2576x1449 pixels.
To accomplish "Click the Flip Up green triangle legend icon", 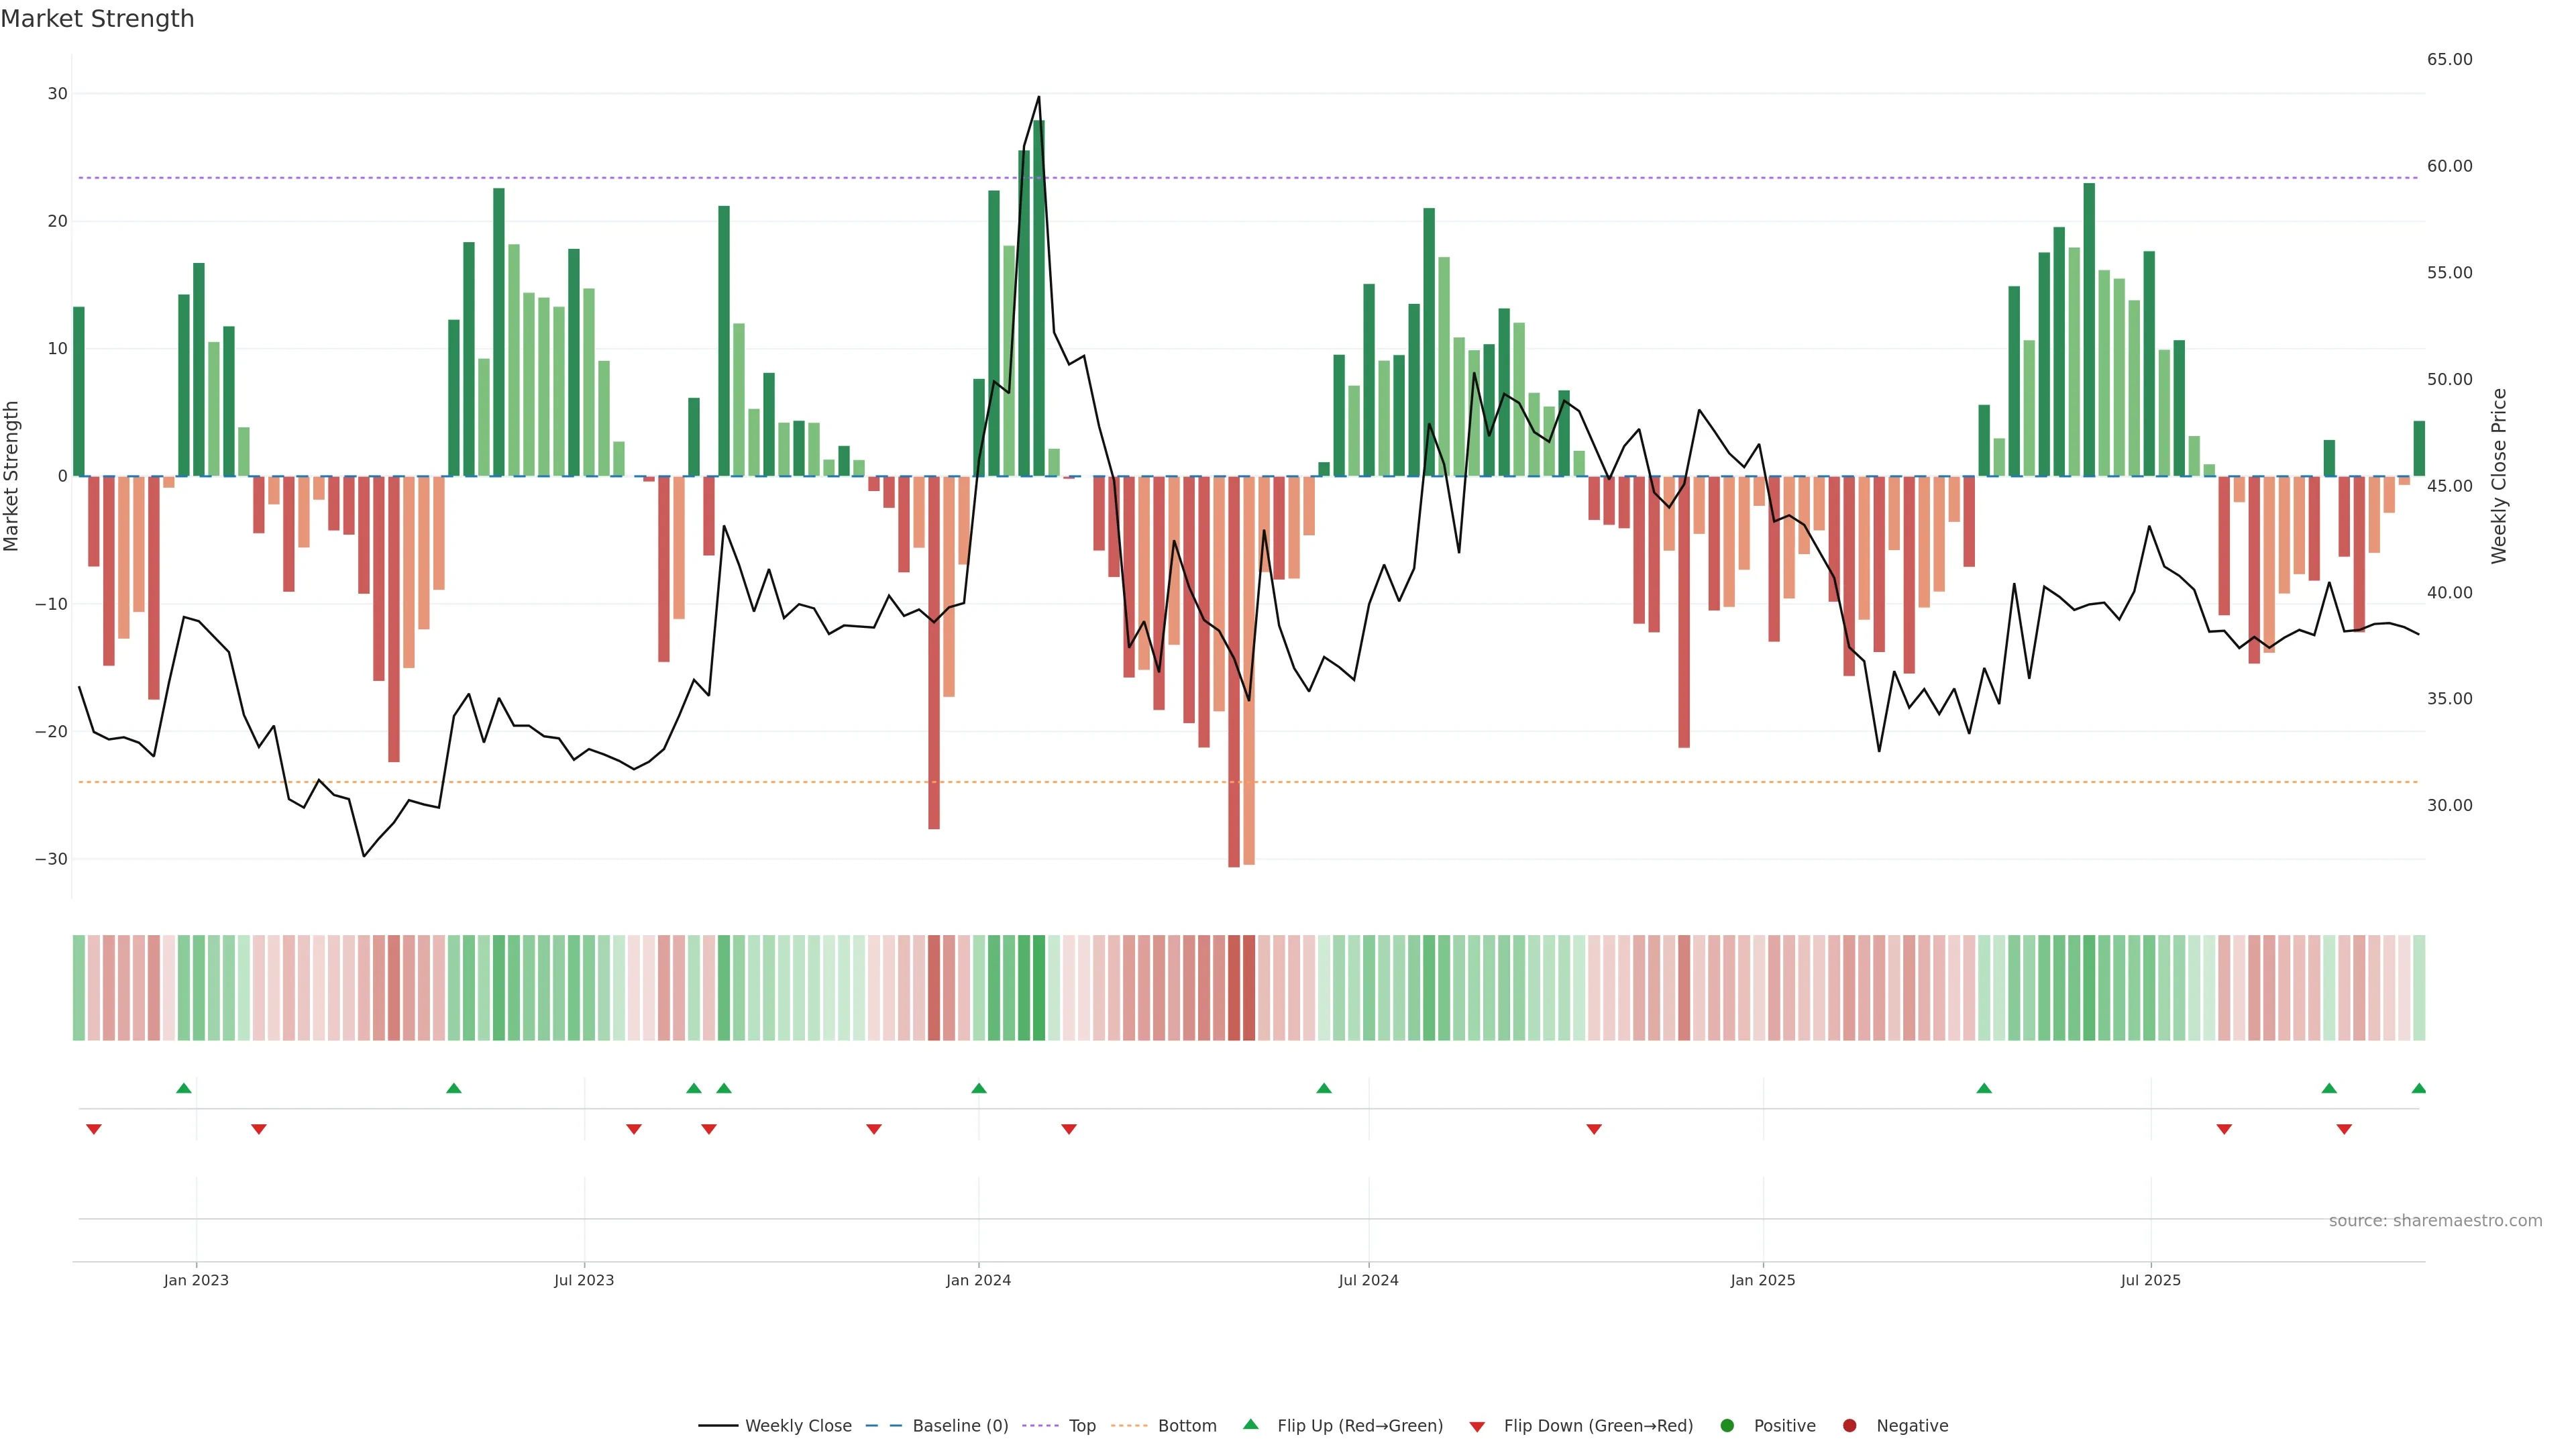I will pos(1250,1424).
